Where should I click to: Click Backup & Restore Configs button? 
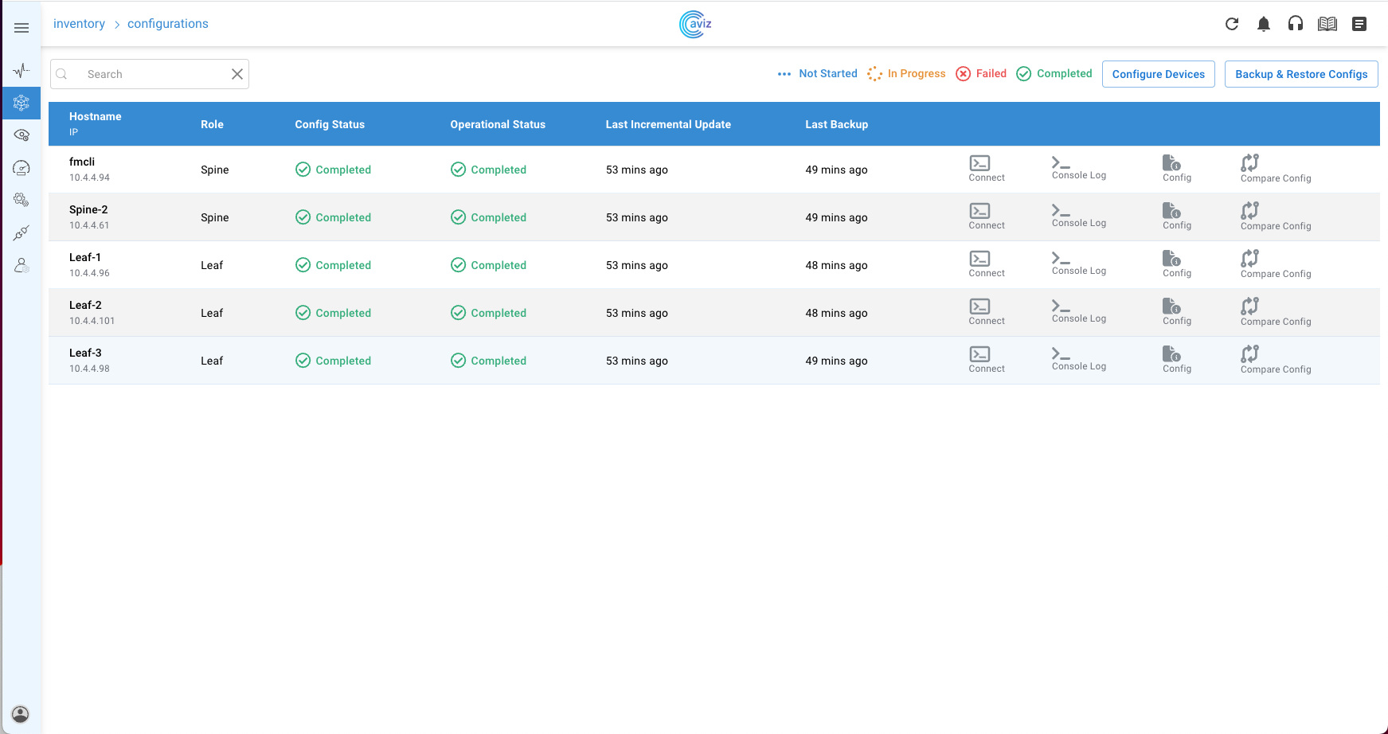(x=1300, y=74)
